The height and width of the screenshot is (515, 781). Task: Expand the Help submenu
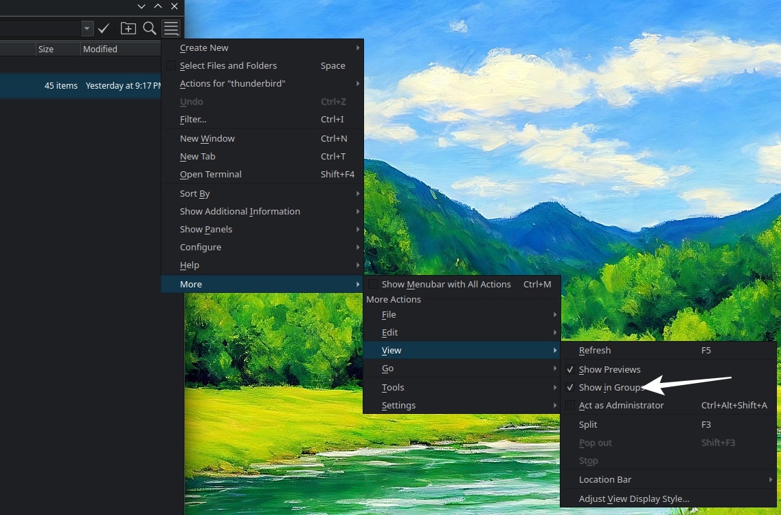(262, 265)
